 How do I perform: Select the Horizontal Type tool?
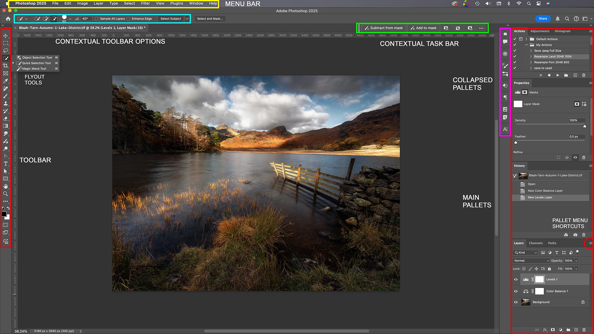[x=6, y=164]
